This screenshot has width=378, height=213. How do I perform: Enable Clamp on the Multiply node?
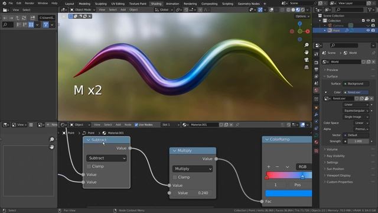click(175, 177)
